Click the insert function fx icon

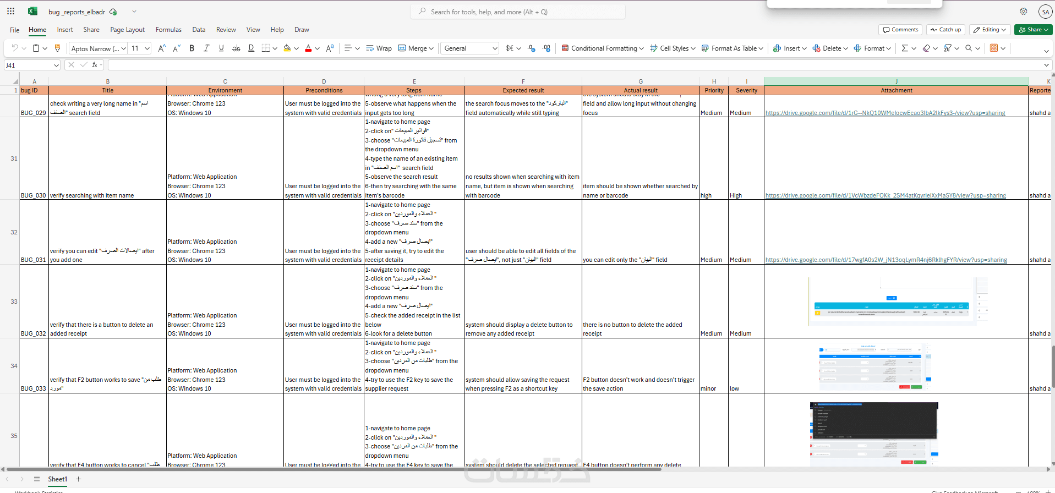pos(95,65)
